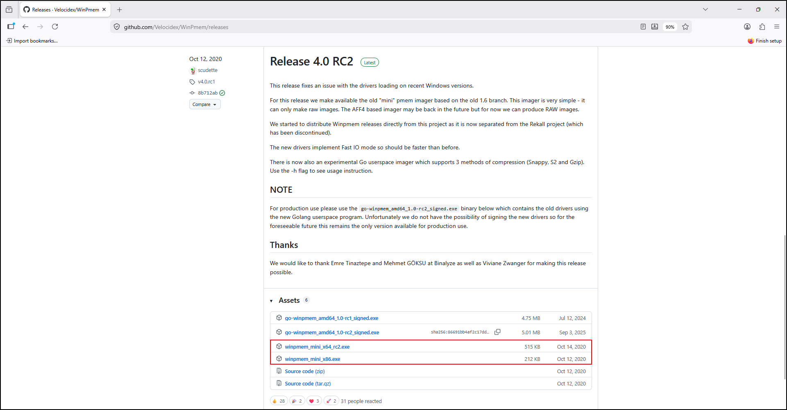Bookmark this page with the star icon
The image size is (787, 410).
point(685,27)
